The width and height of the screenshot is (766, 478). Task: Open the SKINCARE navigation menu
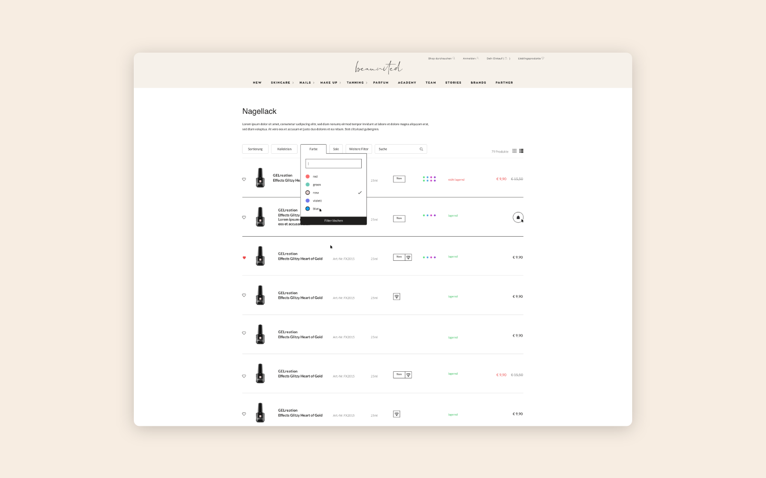(x=281, y=83)
